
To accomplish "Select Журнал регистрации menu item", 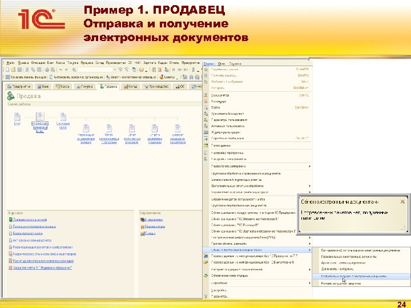I will pos(257,132).
